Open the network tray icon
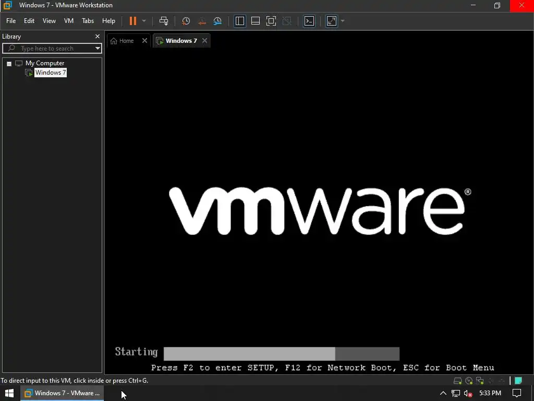This screenshot has height=401, width=534. 456,393
